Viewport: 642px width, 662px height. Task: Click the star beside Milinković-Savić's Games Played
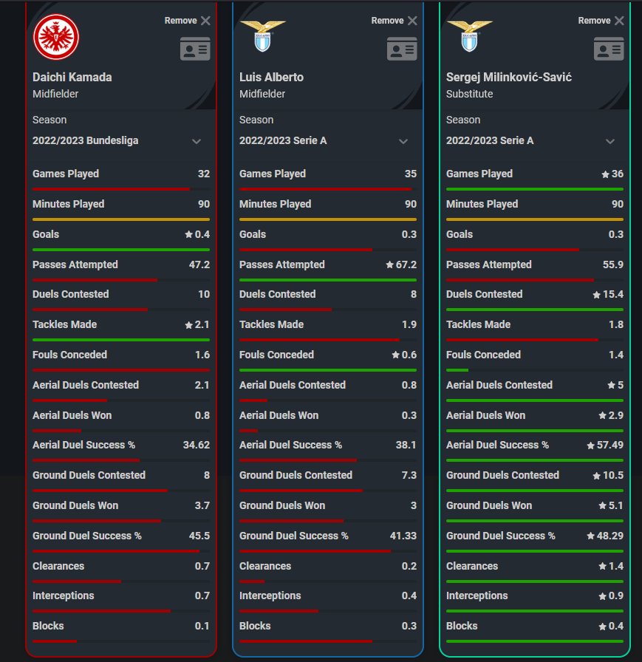[605, 174]
